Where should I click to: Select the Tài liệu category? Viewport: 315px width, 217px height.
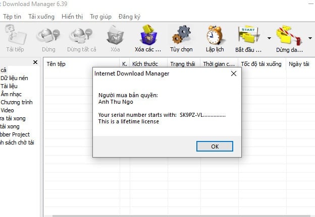tap(9, 86)
